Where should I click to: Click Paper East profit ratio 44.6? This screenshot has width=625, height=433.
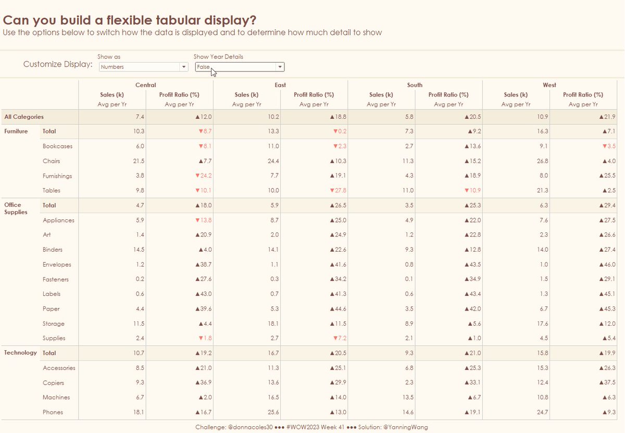(x=338, y=309)
